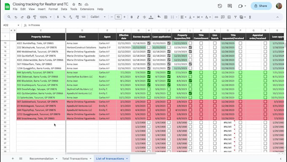
Task: Toggle inspection checkbox for 567 Flibberflam row
Action: coord(190,64)
